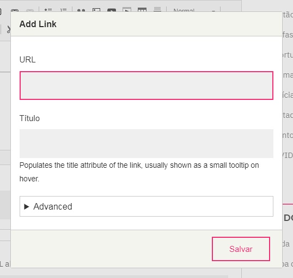
Task: Focus the URL input field
Action: coord(146,85)
